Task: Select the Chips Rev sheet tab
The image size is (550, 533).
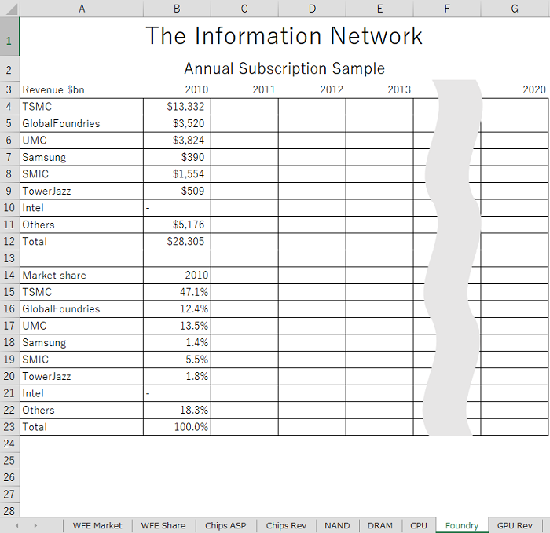Action: [286, 525]
